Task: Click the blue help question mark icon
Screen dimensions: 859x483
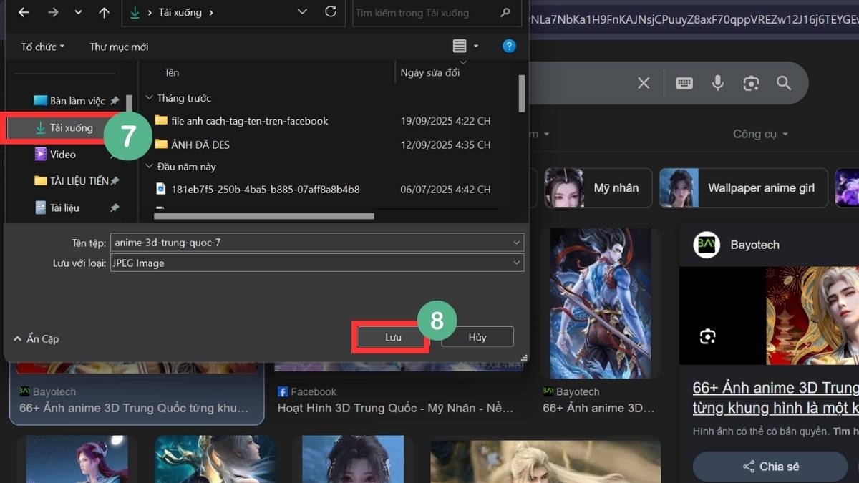Action: coord(509,46)
